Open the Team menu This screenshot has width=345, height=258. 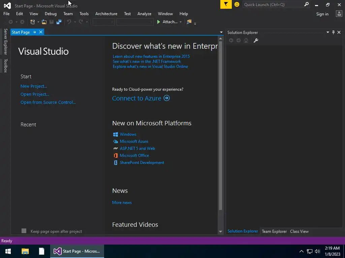(x=68, y=13)
